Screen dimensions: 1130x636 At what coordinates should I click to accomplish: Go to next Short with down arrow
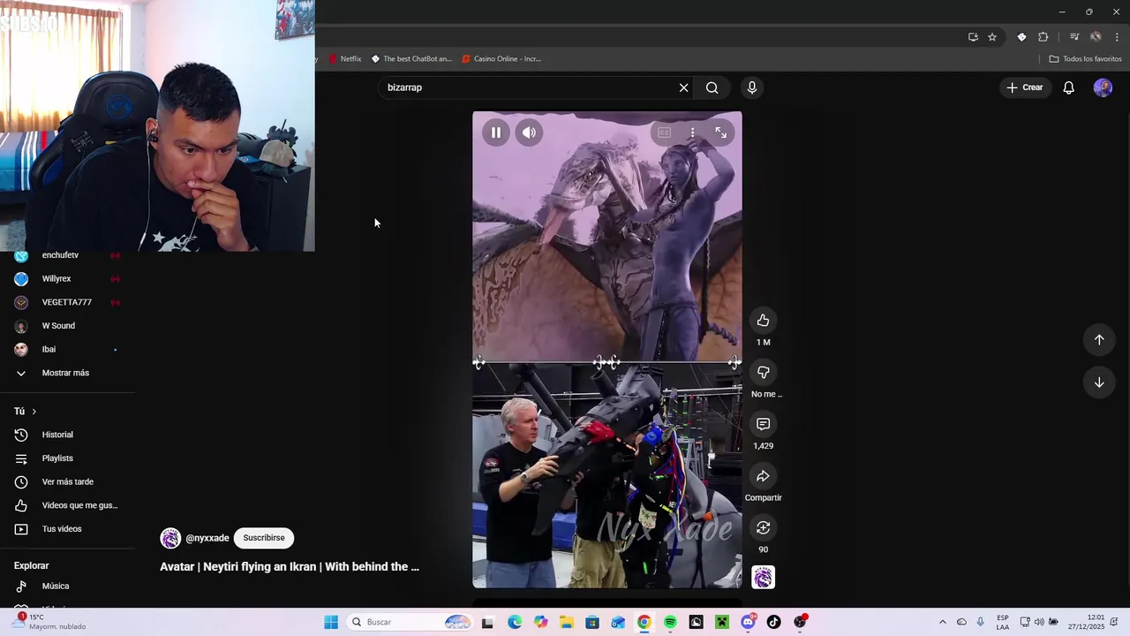pos(1099,382)
